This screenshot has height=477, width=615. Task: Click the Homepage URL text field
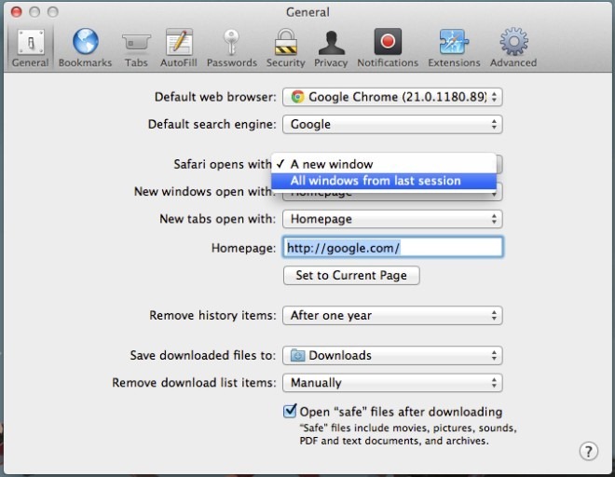click(x=392, y=248)
